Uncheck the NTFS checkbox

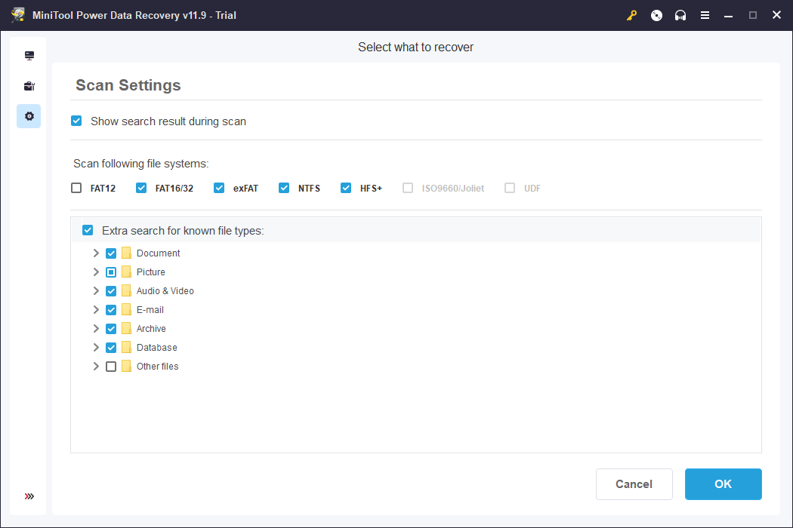[x=284, y=188]
